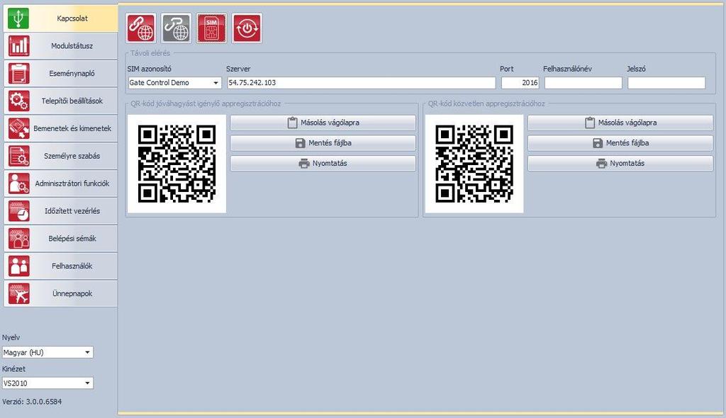726x418 pixels.
Task: Open the Eseménynapló event log
Action: click(x=61, y=73)
